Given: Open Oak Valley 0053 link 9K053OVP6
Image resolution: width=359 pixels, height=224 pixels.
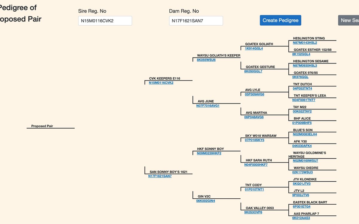Looking at the screenshot, I should coord(253,212).
